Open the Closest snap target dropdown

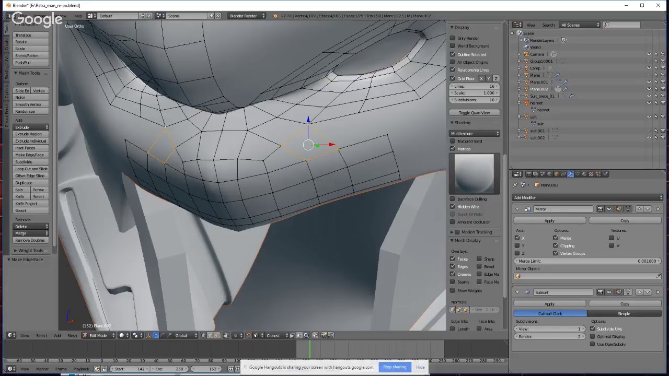[276, 335]
